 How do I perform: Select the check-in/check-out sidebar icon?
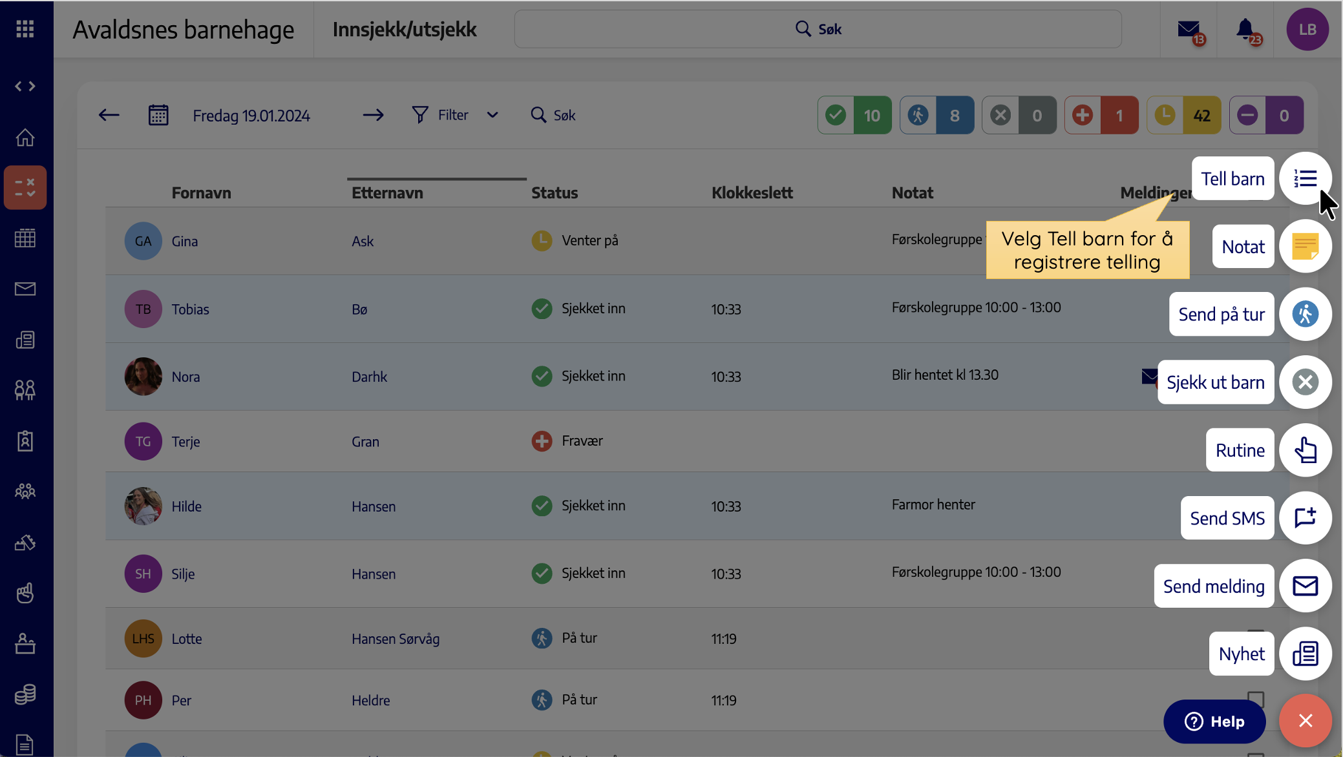(25, 187)
